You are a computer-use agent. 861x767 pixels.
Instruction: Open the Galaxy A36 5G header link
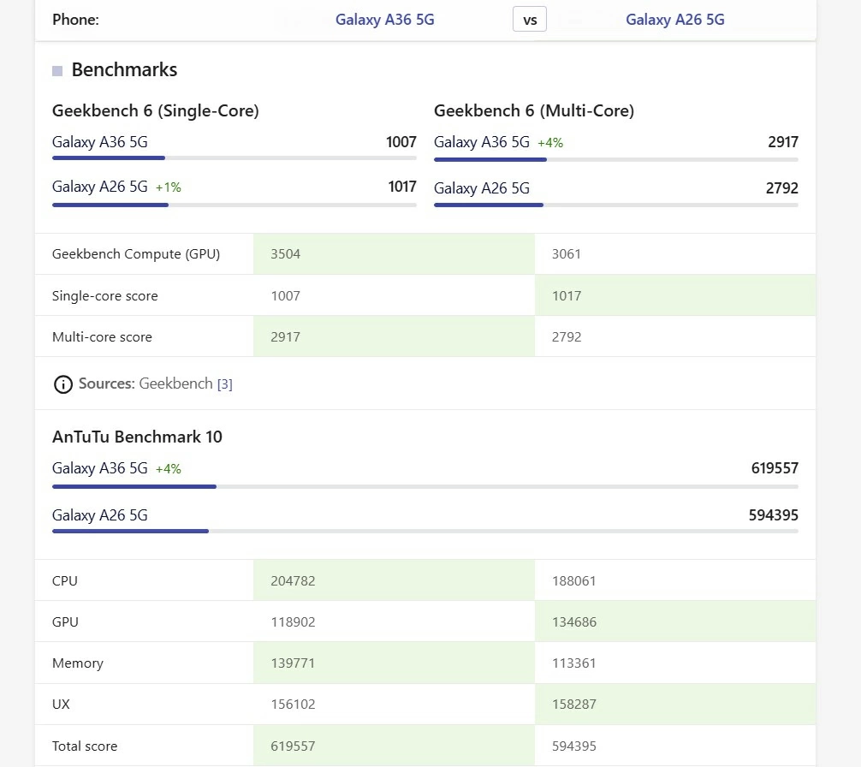(x=385, y=20)
